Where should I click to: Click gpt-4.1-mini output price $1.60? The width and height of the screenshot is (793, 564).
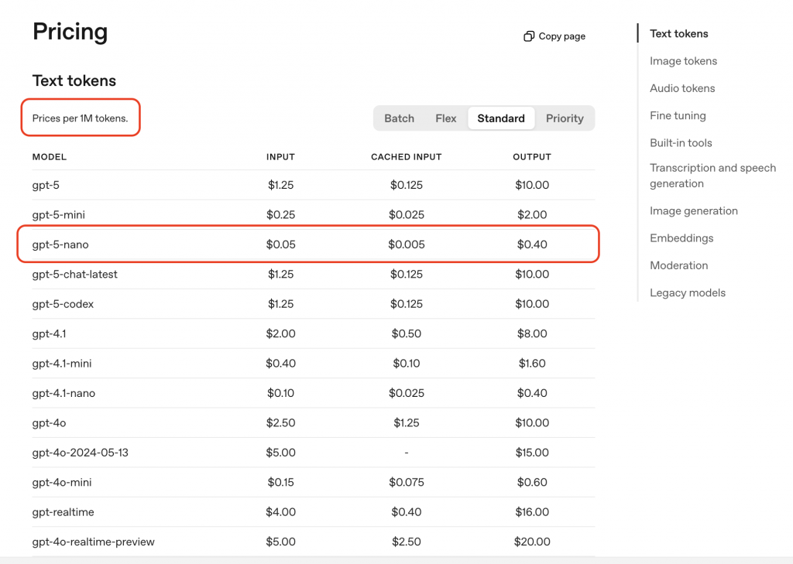531,364
